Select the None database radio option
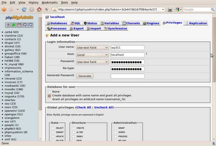 [x=49, y=92]
